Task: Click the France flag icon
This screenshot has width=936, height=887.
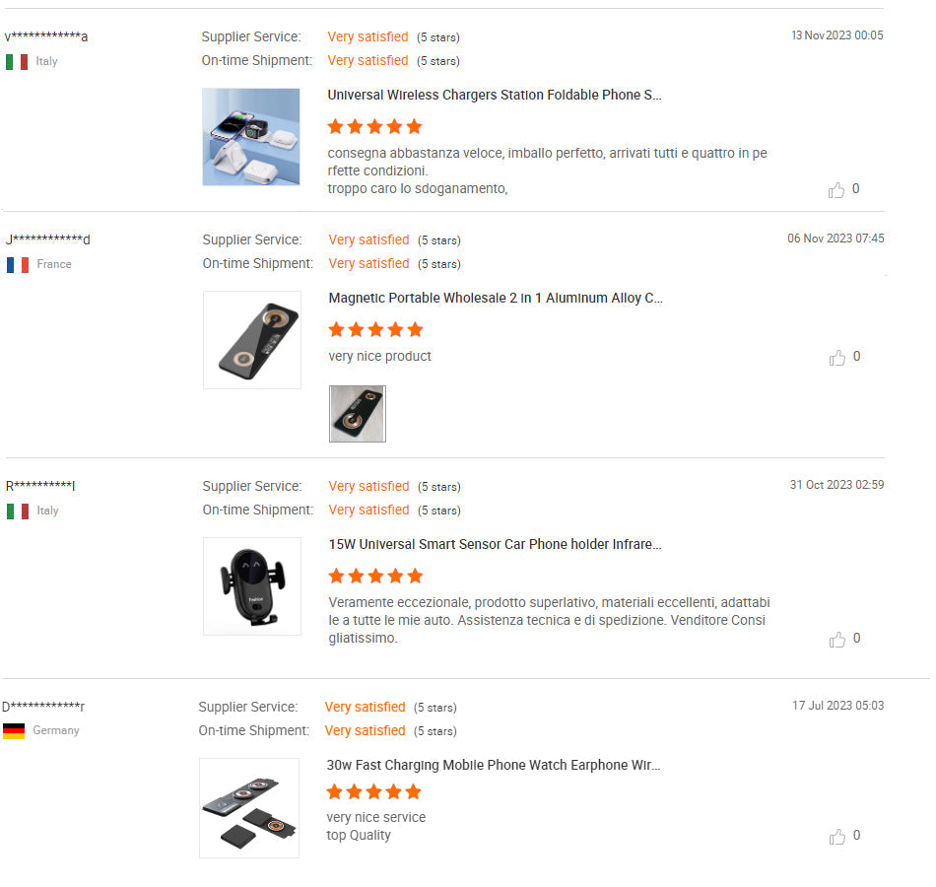Action: tap(18, 265)
